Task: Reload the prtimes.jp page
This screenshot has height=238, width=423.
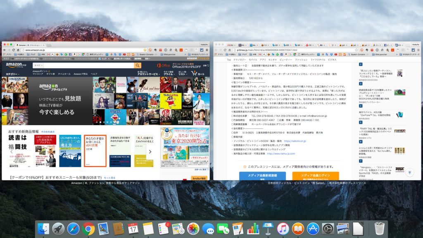Action: coord(225,50)
